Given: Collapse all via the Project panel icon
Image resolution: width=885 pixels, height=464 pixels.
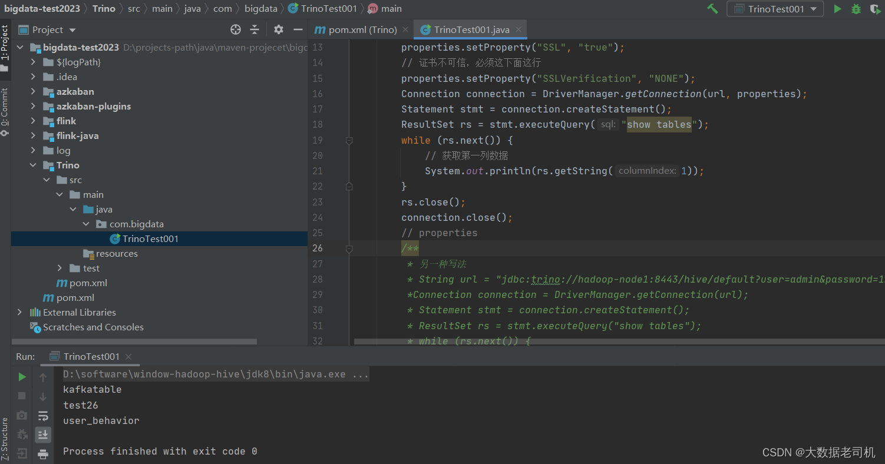Looking at the screenshot, I should (255, 29).
